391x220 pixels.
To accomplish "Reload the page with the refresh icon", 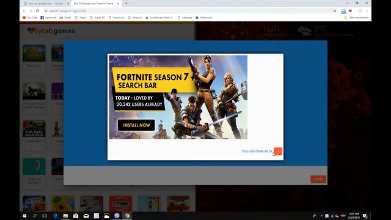I will click(x=38, y=11).
